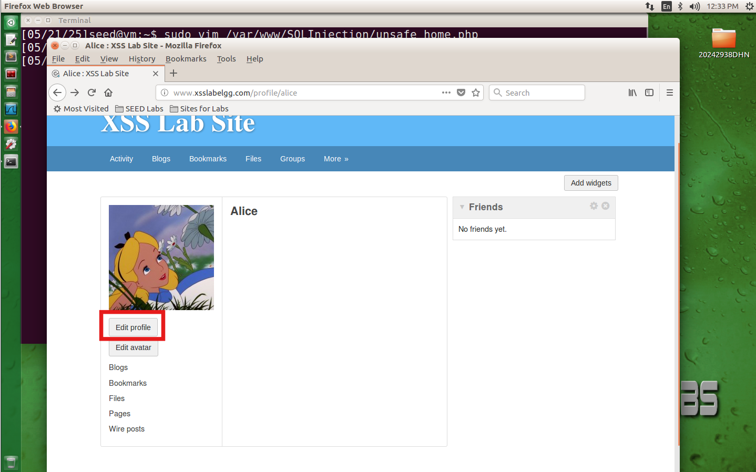The width and height of the screenshot is (756, 472).
Task: Go to Activity in site navigation
Action: pyautogui.click(x=121, y=159)
